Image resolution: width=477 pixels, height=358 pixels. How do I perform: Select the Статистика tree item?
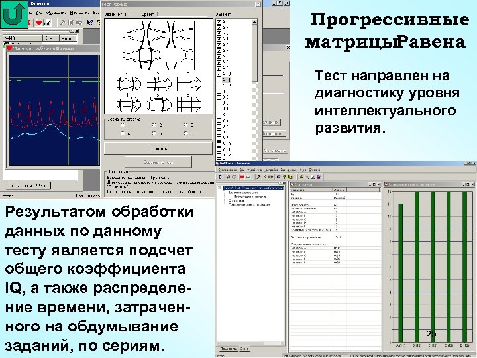(x=236, y=201)
